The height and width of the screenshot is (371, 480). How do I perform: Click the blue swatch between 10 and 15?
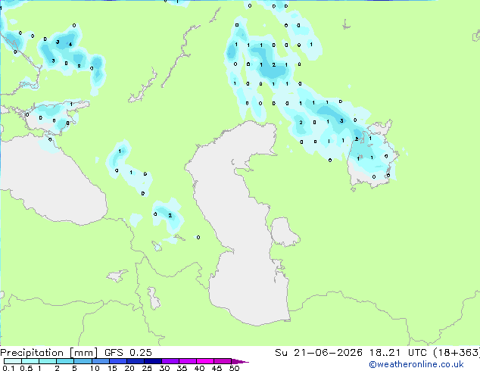pos(101,361)
